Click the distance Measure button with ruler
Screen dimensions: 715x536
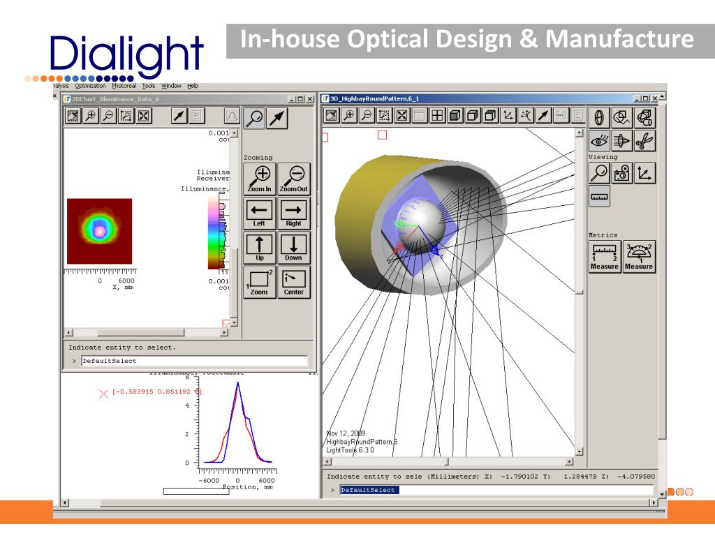[x=605, y=257]
